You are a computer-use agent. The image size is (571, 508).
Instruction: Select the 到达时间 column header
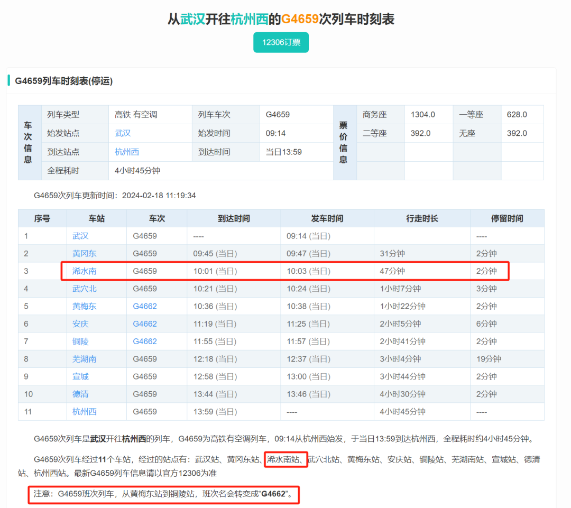234,218
